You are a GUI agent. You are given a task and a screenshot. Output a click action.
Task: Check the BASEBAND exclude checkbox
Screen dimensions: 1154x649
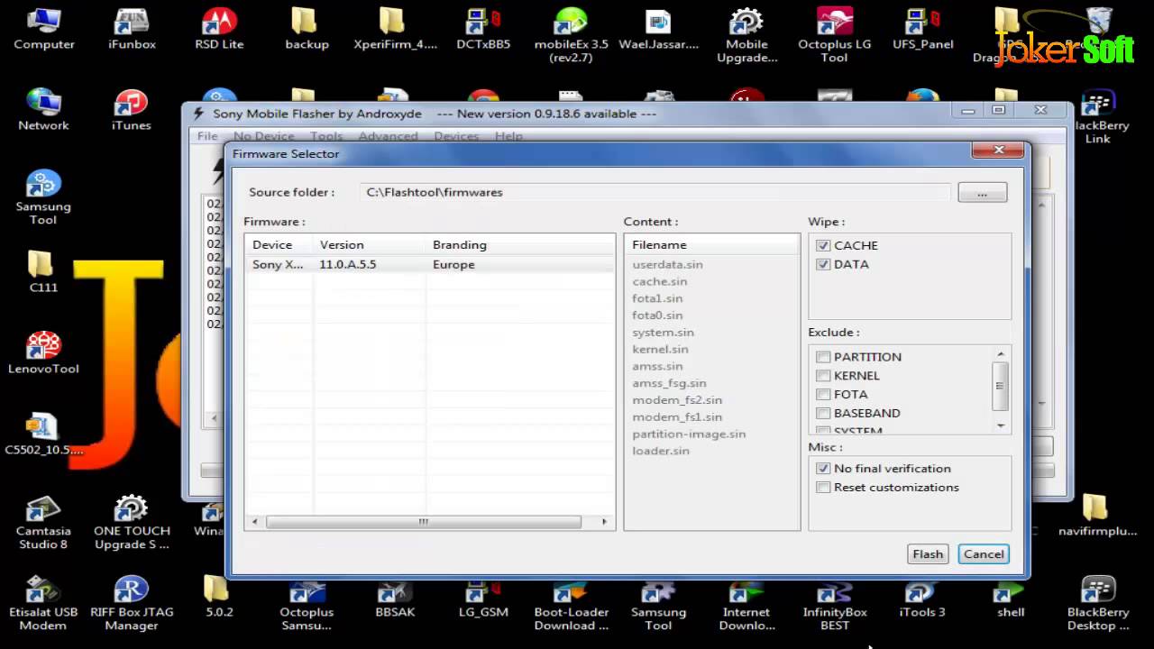click(x=823, y=414)
